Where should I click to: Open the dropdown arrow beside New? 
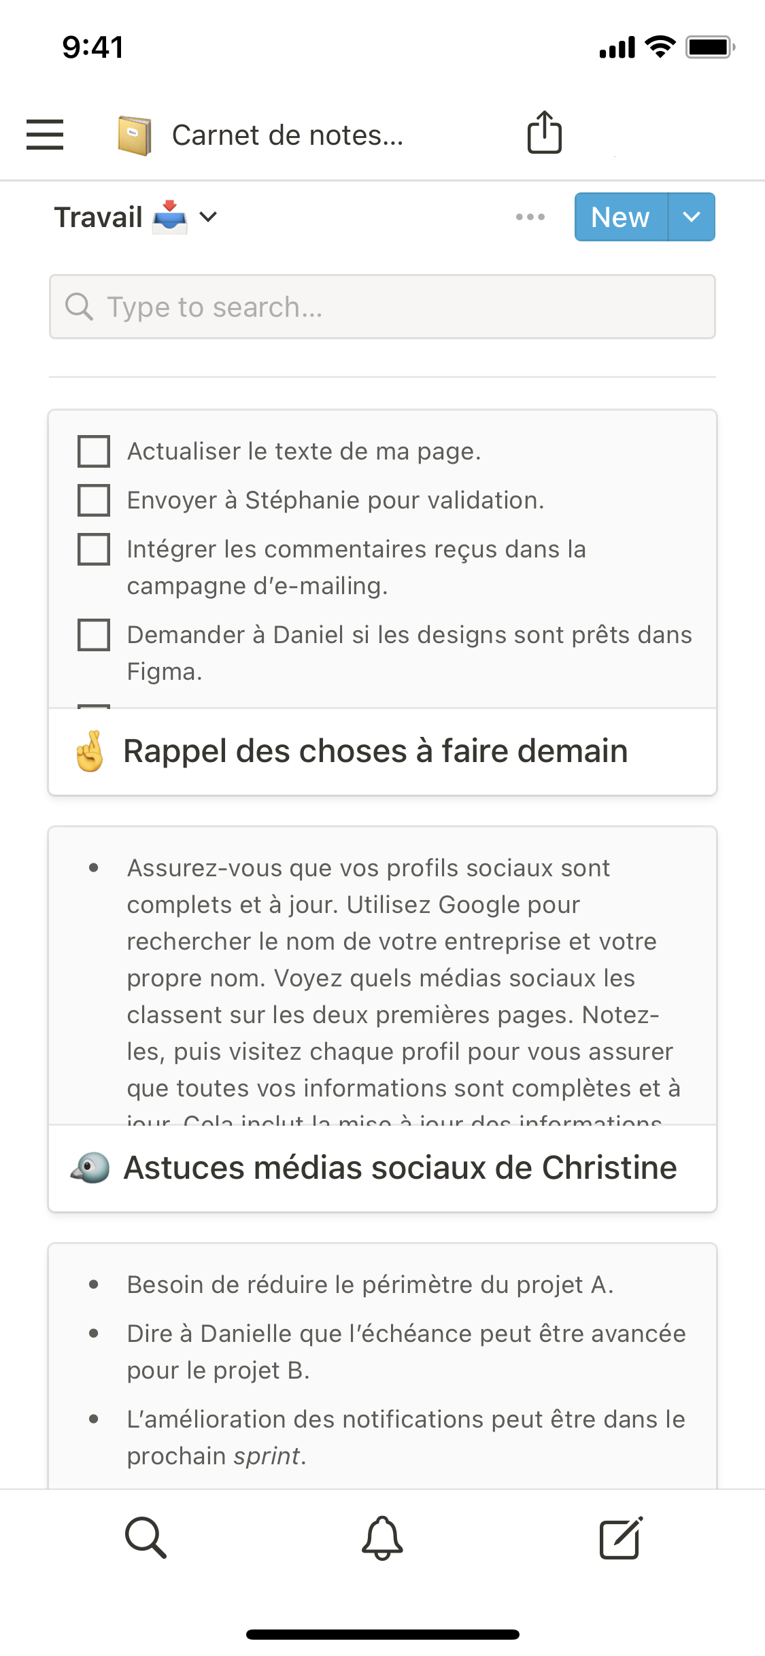point(692,217)
